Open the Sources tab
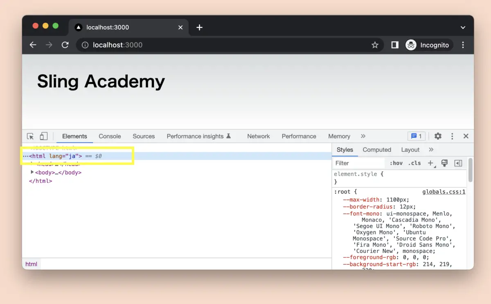 [144, 136]
